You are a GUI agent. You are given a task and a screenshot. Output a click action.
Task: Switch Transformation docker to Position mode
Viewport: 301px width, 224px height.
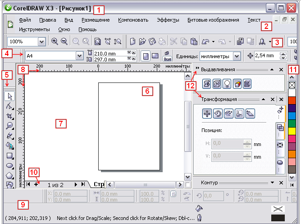(207, 114)
